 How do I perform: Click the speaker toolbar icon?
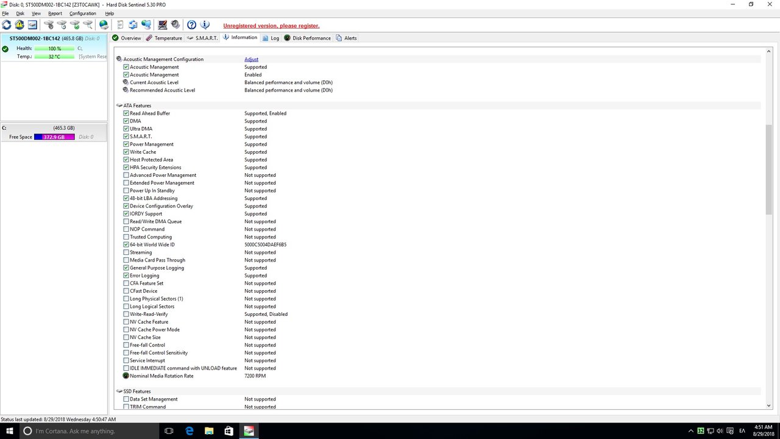[175, 25]
